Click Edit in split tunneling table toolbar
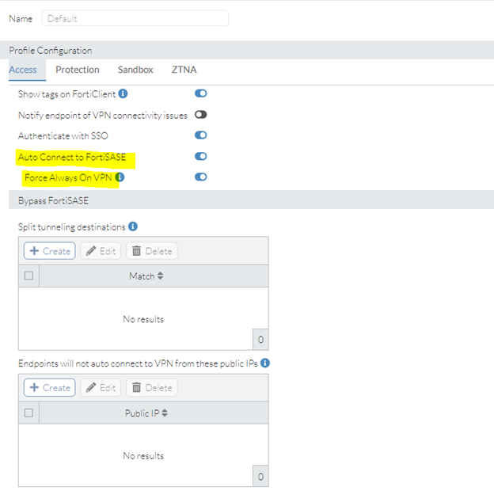The height and width of the screenshot is (502, 494). (101, 251)
